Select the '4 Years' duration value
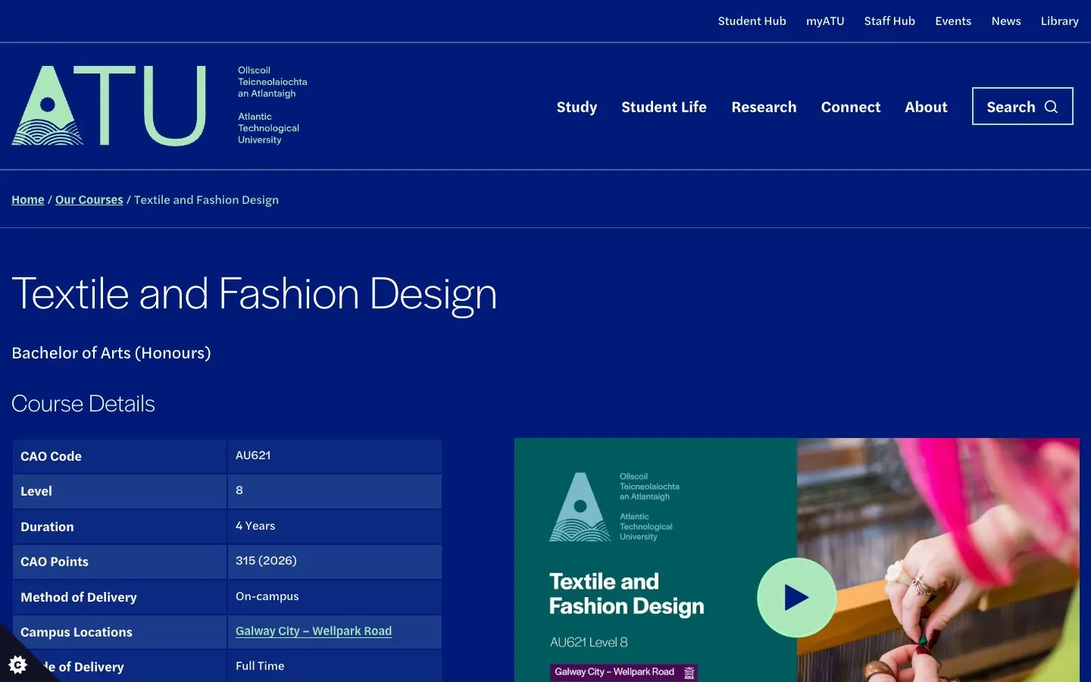1091x682 pixels. [x=255, y=526]
